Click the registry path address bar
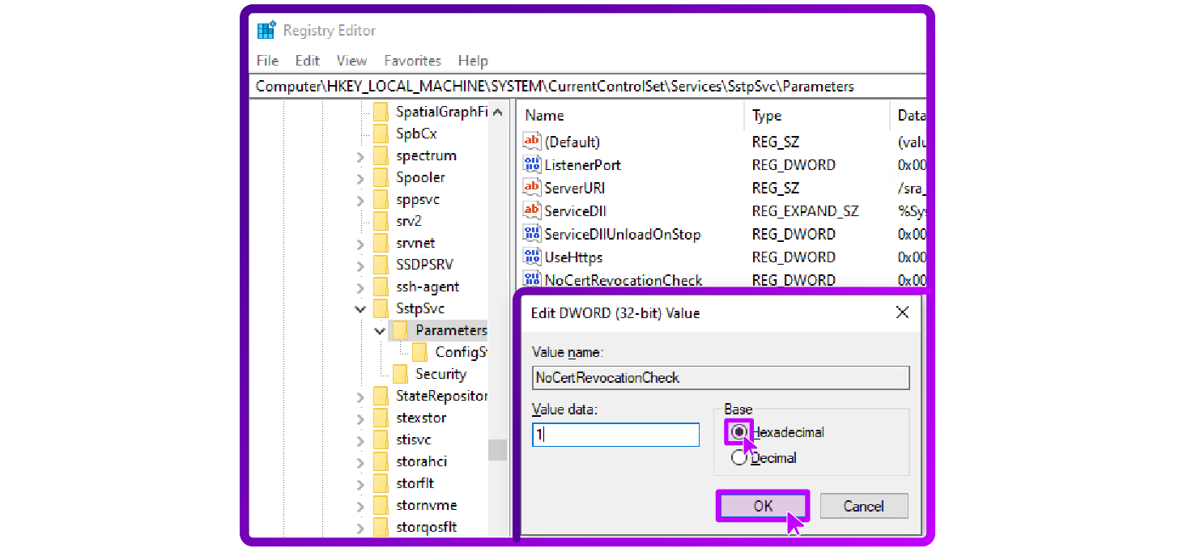 point(589,86)
